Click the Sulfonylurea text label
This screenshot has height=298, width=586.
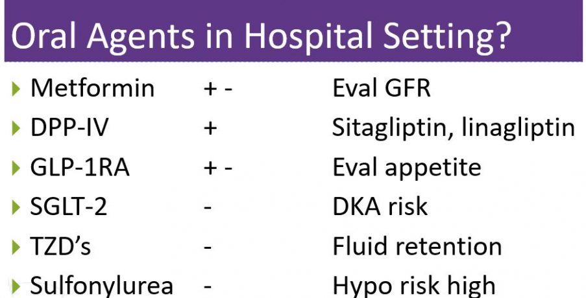[102, 286]
